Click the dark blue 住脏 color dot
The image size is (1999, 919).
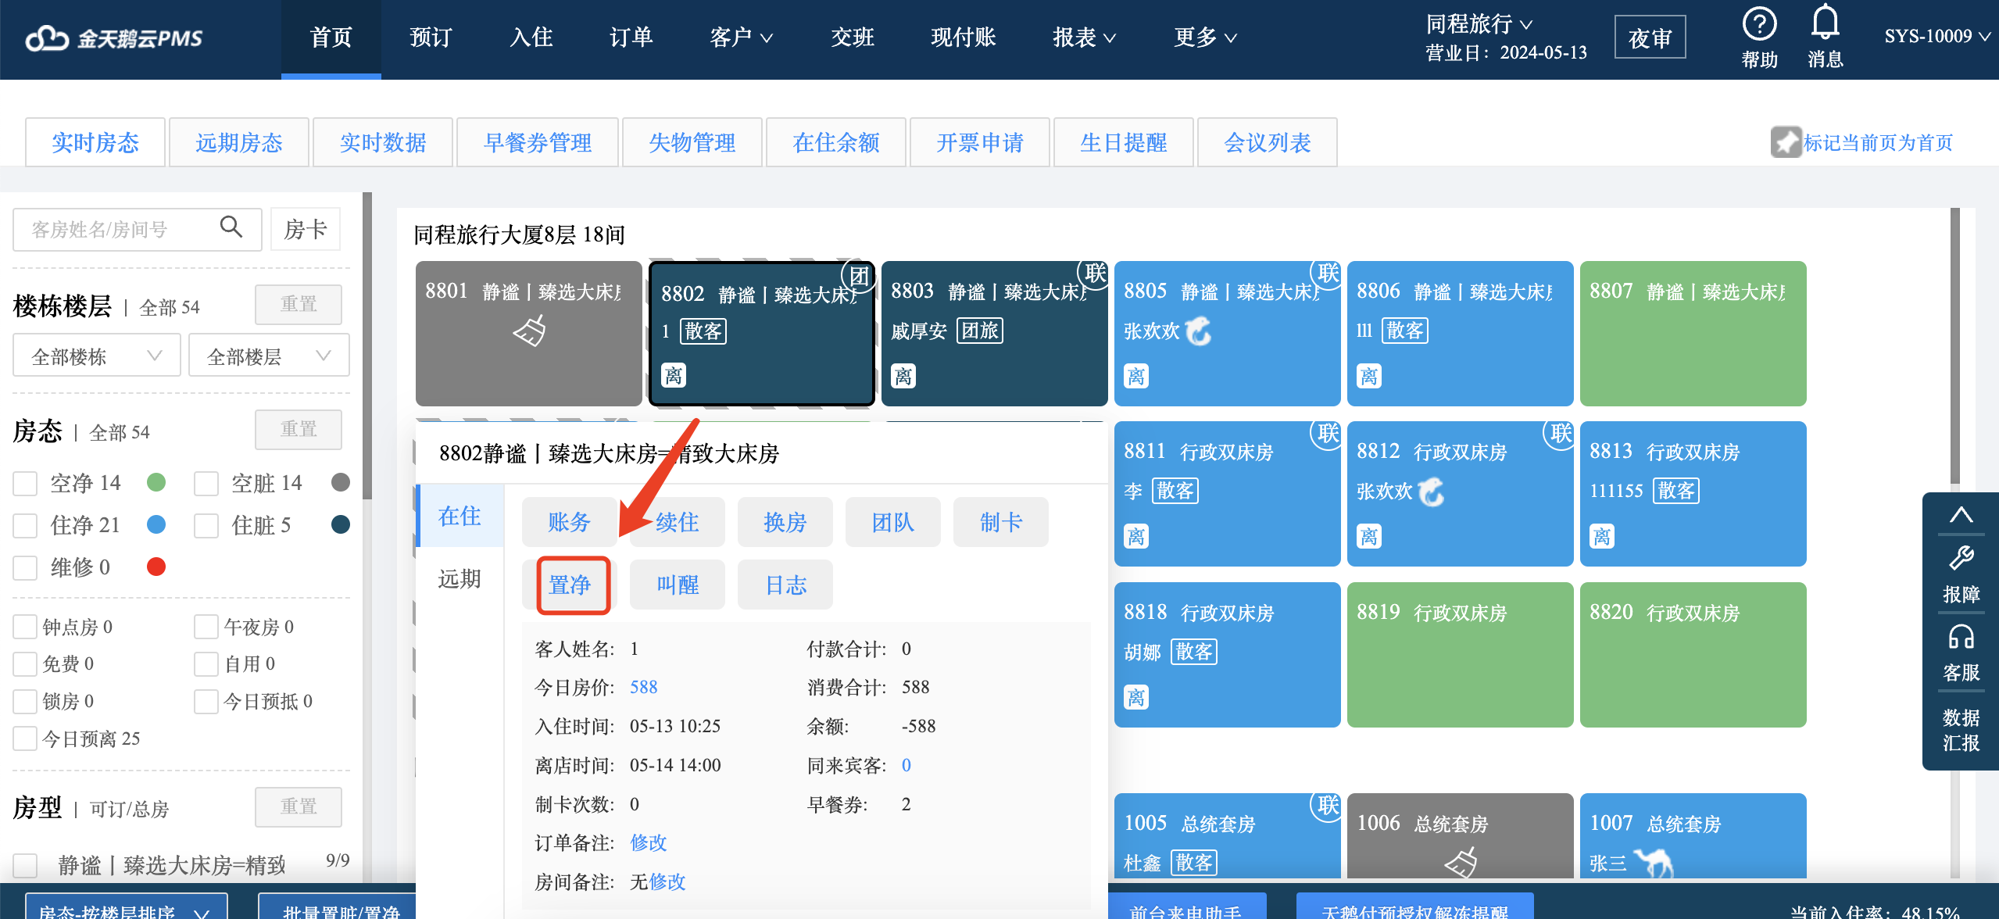pos(340,524)
